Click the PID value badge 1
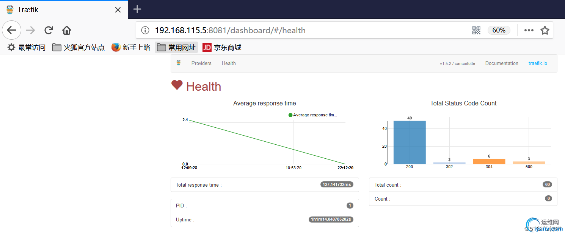565x235 pixels. coord(350,206)
